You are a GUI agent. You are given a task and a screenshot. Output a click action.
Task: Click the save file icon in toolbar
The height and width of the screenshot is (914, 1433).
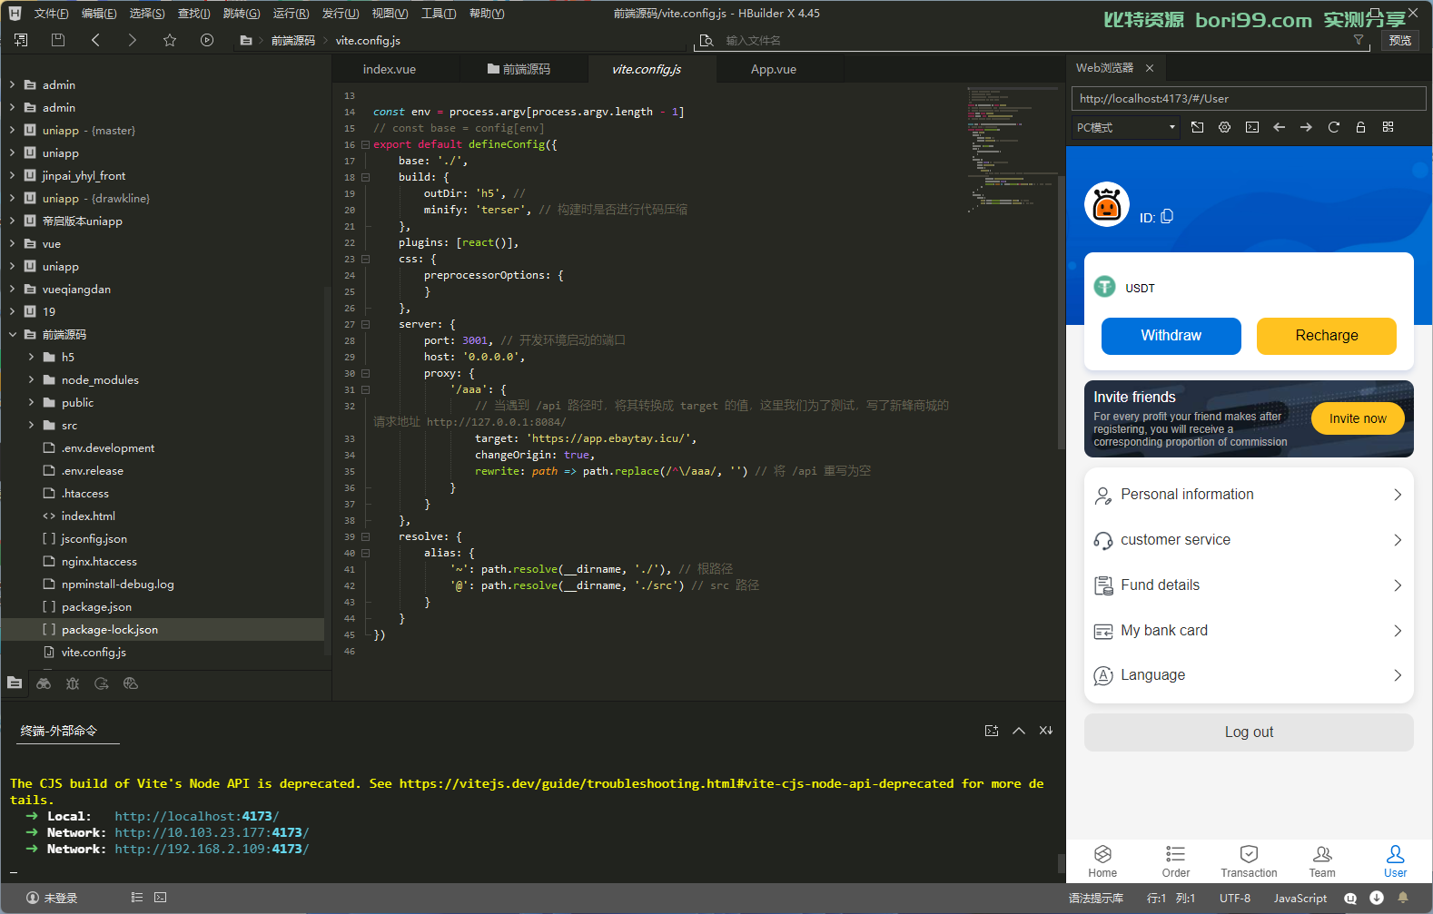pos(58,40)
